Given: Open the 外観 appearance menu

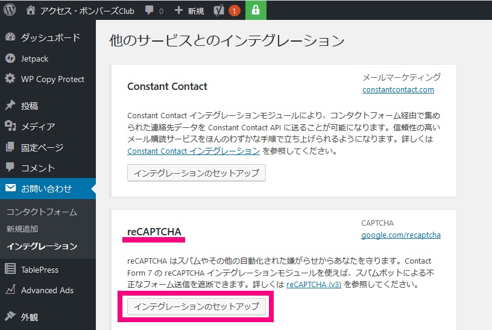Looking at the screenshot, I should (30, 317).
